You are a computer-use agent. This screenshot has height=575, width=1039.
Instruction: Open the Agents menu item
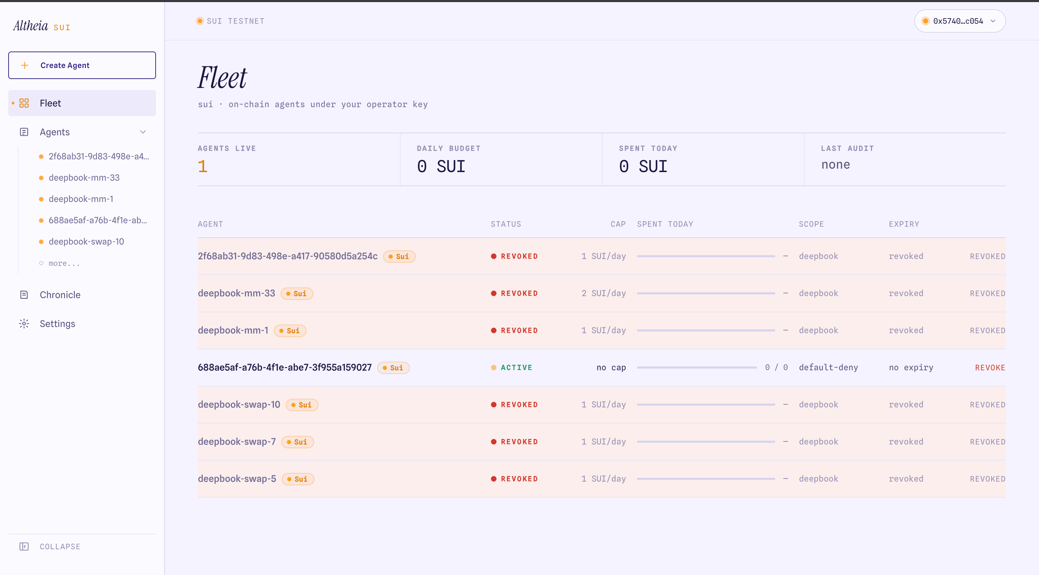(x=82, y=132)
